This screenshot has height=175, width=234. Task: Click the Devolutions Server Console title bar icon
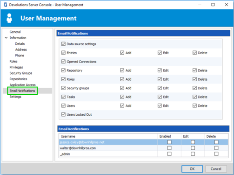coord(6,5)
